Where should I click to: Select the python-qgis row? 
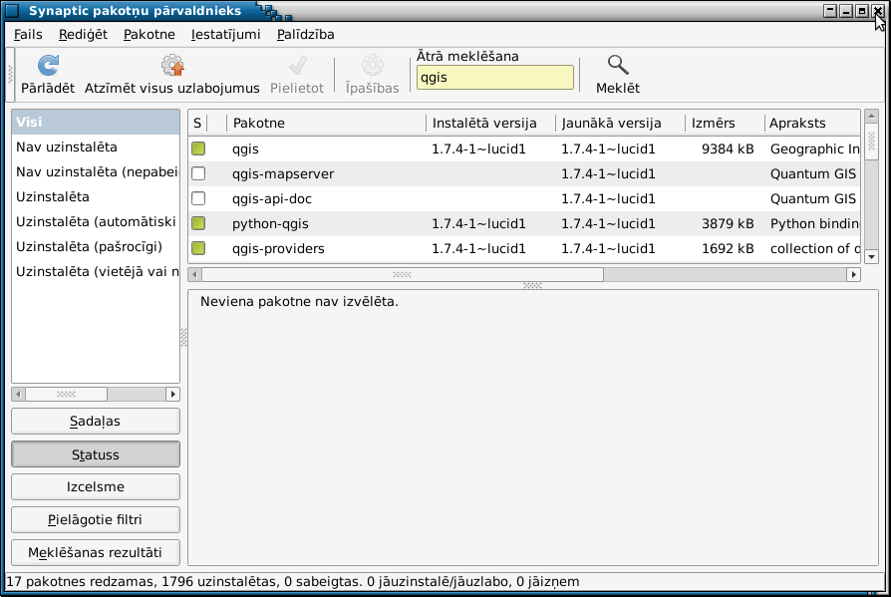(524, 224)
